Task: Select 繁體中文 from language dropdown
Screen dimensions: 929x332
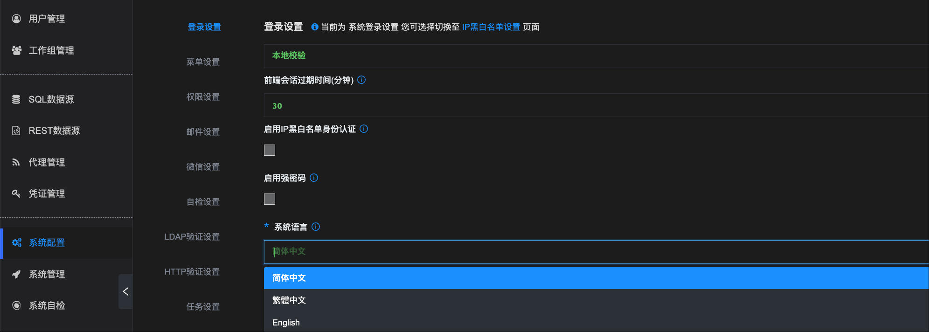Action: coord(289,300)
